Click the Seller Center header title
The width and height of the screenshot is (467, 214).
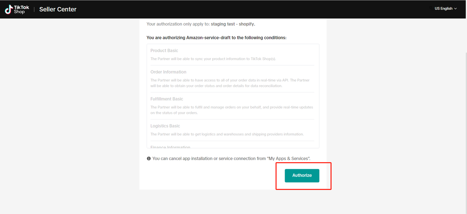point(58,9)
